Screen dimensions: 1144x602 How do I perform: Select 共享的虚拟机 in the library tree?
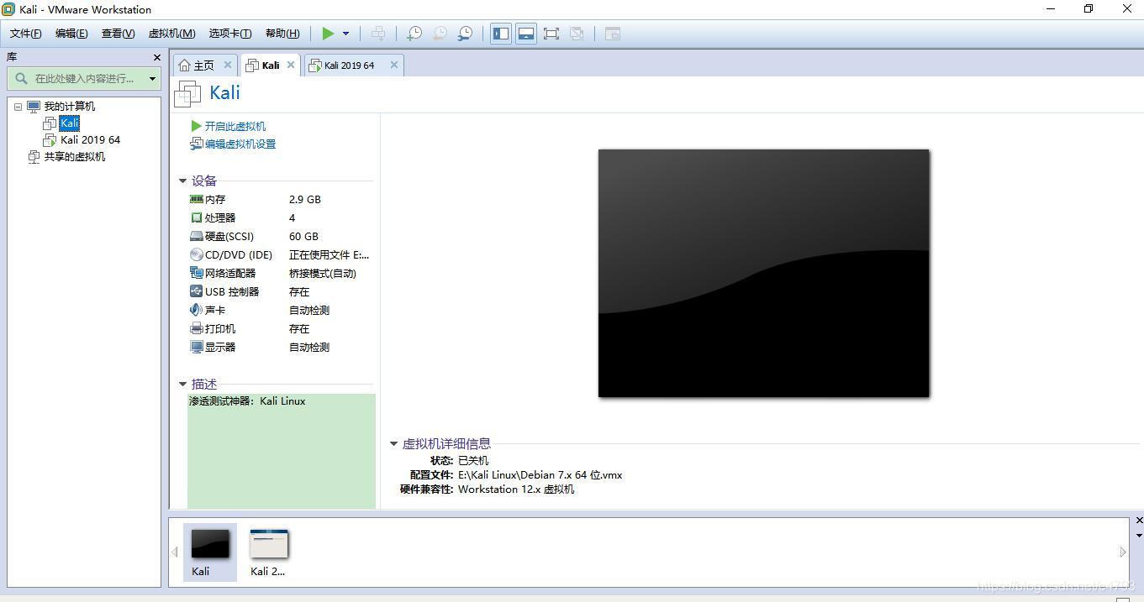point(74,157)
